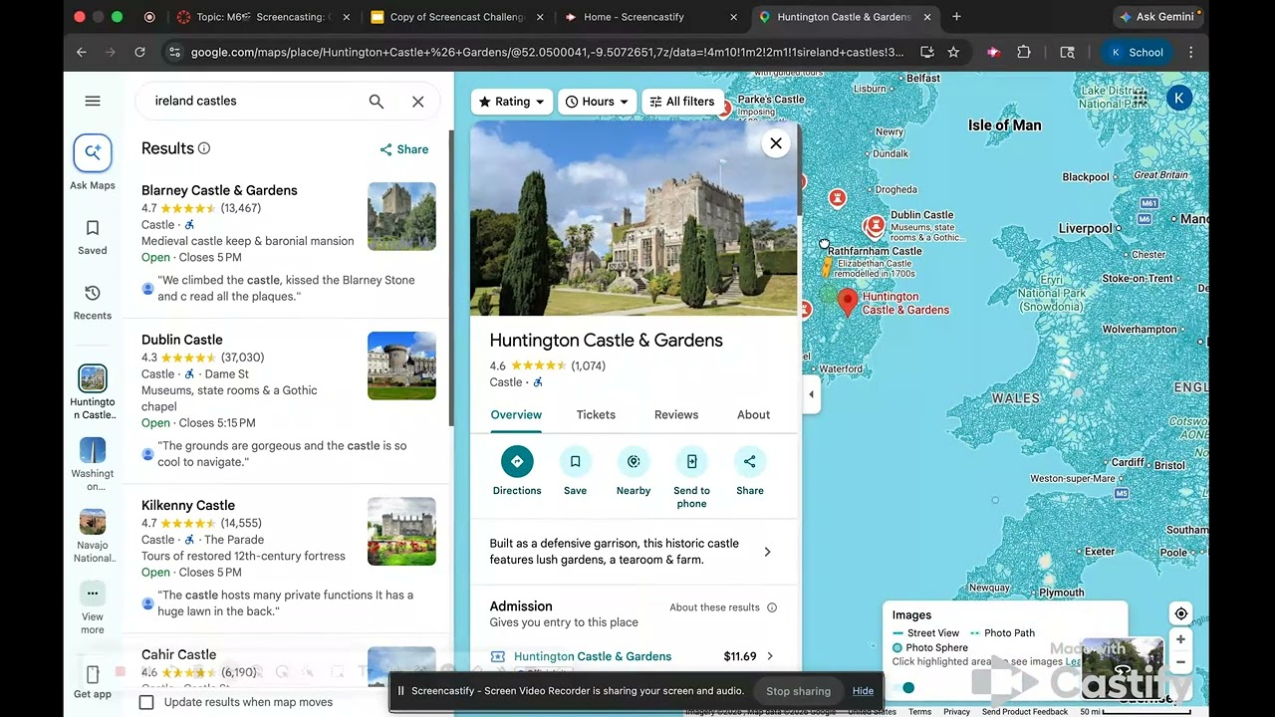
Task: Open Blarney Castle & Gardens result
Action: [x=219, y=190]
